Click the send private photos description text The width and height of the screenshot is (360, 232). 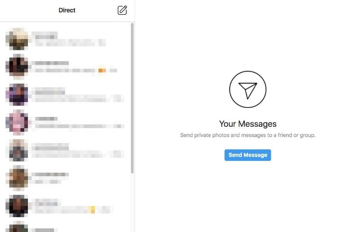(247, 135)
